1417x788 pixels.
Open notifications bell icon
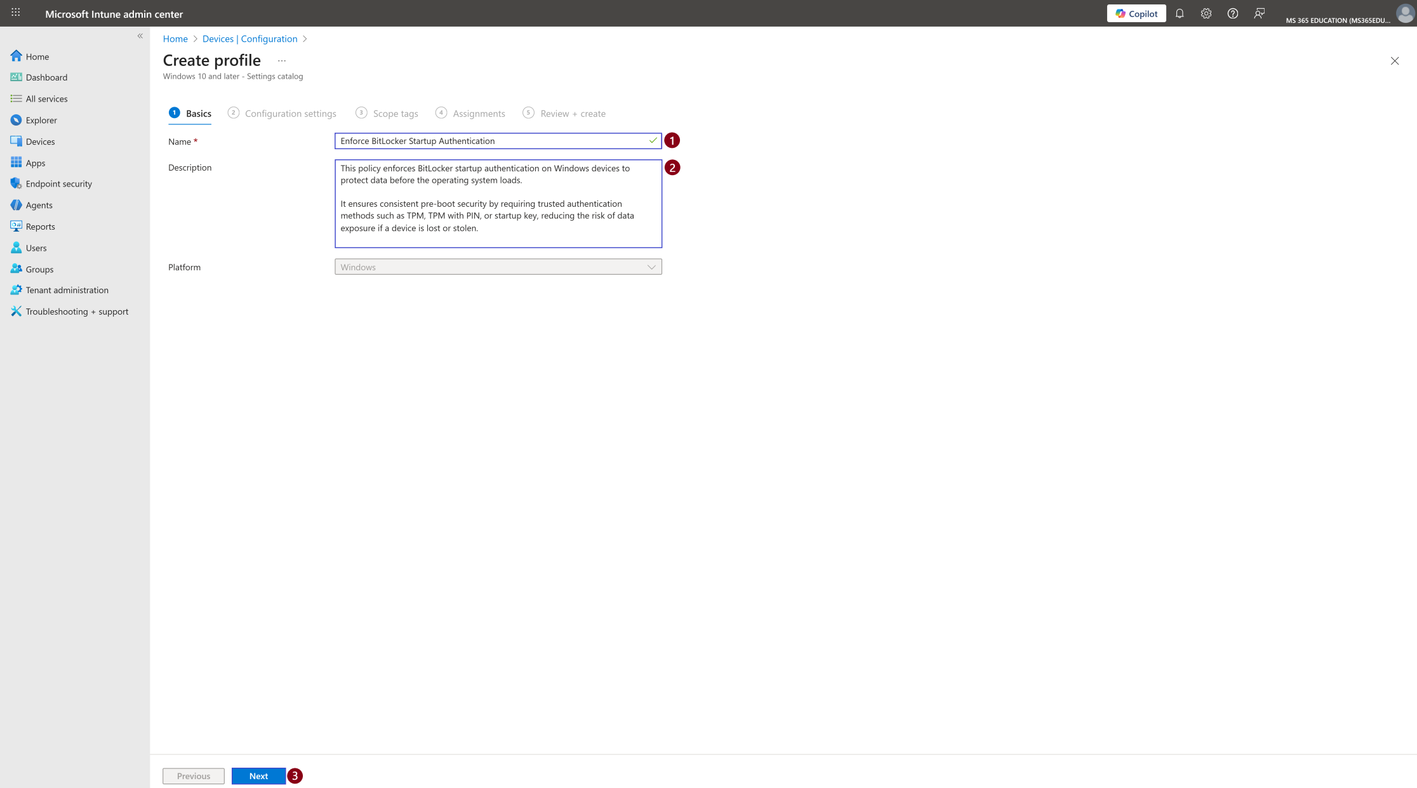point(1180,13)
